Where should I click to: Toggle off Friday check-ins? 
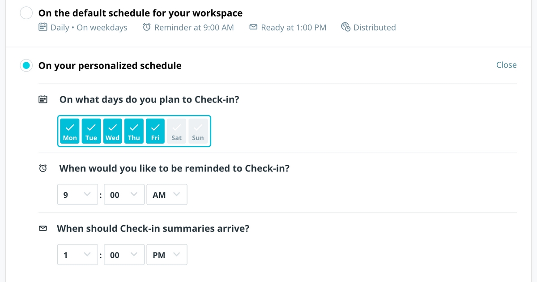[155, 131]
